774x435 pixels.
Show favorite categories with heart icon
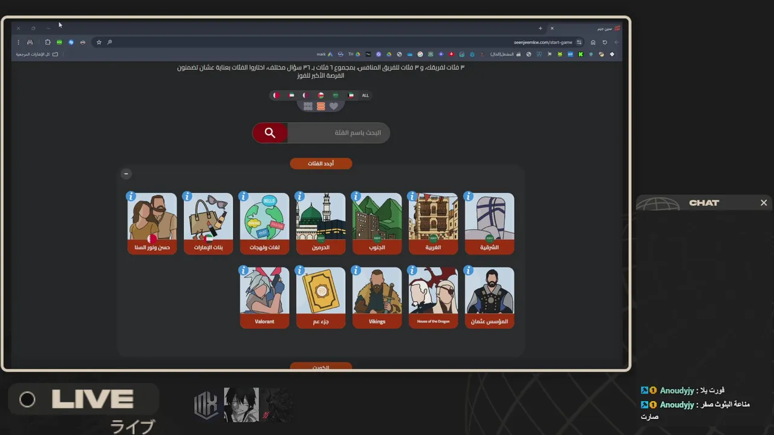(334, 106)
